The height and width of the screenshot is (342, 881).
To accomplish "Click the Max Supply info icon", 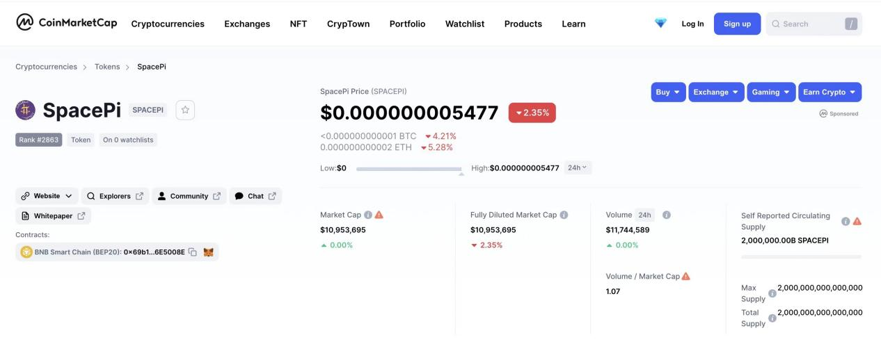I will [x=772, y=293].
